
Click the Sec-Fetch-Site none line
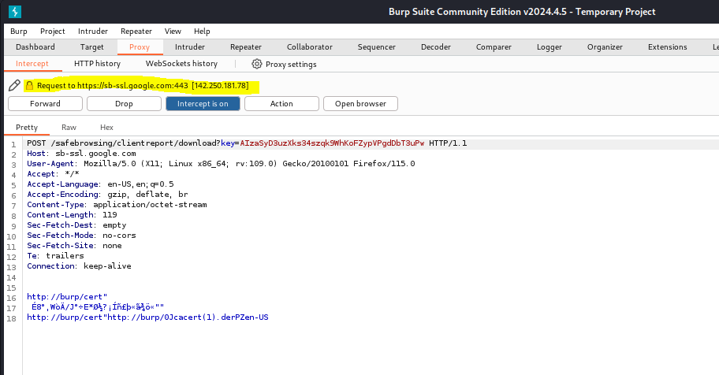(74, 245)
